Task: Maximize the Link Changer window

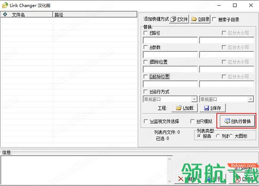Action: point(235,6)
